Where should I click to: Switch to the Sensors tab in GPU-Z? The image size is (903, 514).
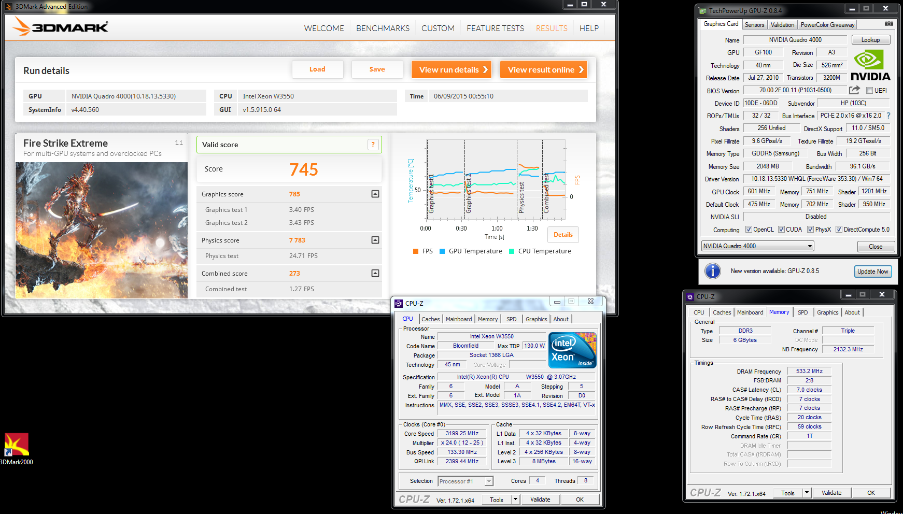[754, 25]
